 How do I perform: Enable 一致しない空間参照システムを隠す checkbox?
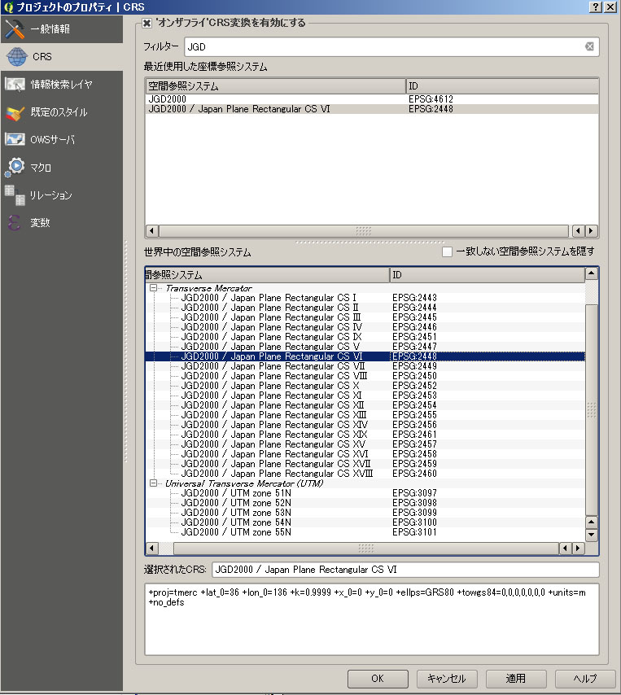click(448, 251)
